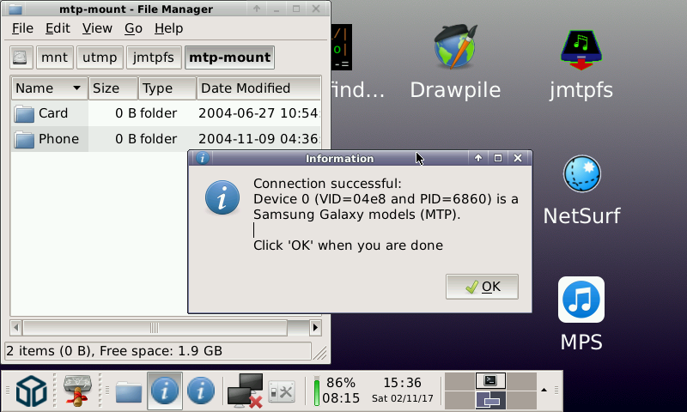Click the network disconnected tray icon
The height and width of the screenshot is (412, 687).
point(245,391)
